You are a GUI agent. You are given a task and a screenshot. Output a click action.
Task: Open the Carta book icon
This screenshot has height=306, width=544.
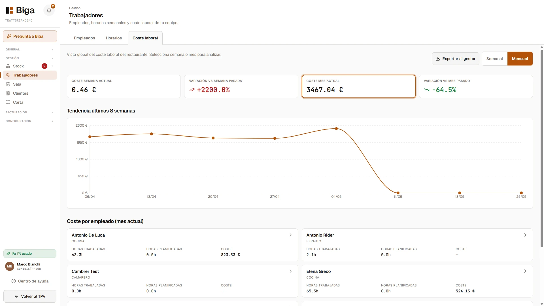[x=8, y=102]
